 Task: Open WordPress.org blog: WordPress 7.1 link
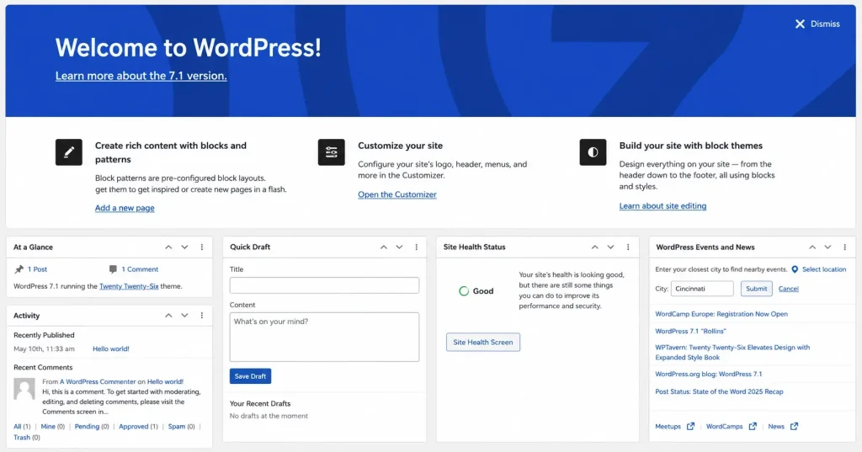click(x=709, y=374)
